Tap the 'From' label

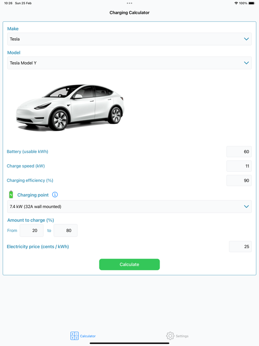point(12,230)
